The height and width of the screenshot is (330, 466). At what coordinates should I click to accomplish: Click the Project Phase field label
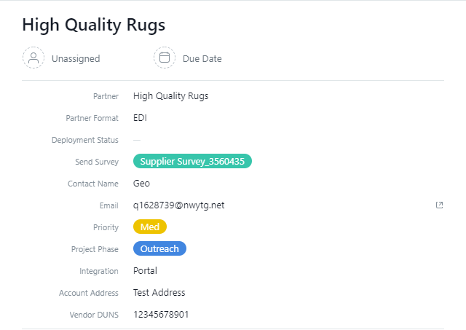tap(95, 249)
